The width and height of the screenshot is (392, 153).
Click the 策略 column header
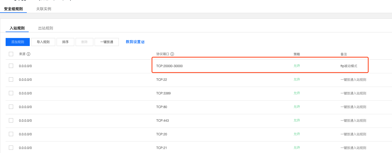pyautogui.click(x=297, y=54)
